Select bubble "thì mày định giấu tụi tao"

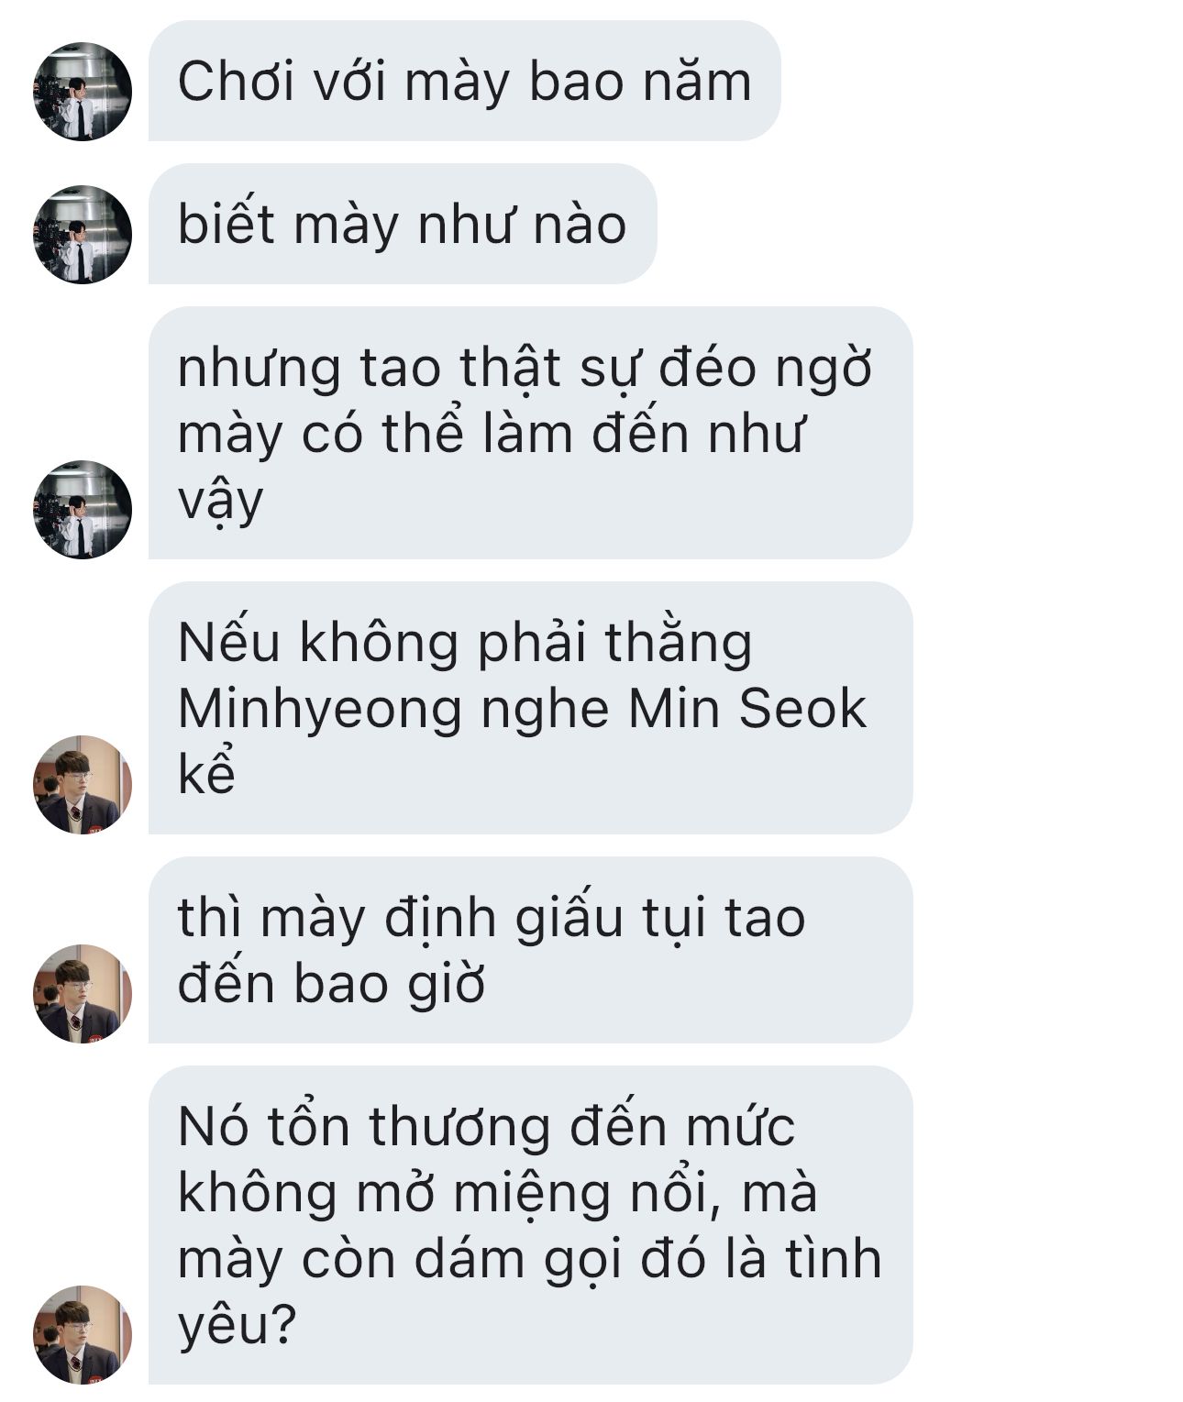tap(530, 950)
